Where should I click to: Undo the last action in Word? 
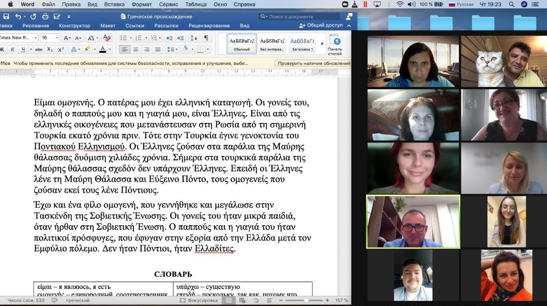[x=18, y=17]
